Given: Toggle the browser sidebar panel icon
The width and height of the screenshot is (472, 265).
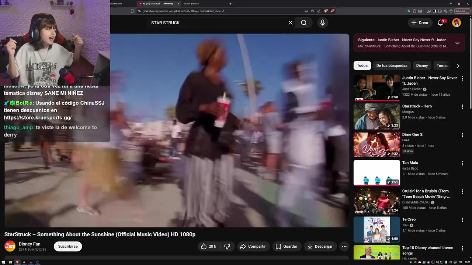Looking at the screenshot, I should click(434, 11).
